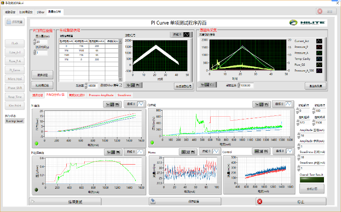The image size is (341, 212).
Task: Click the PI_Curve button in sidebar
Action: [15, 70]
